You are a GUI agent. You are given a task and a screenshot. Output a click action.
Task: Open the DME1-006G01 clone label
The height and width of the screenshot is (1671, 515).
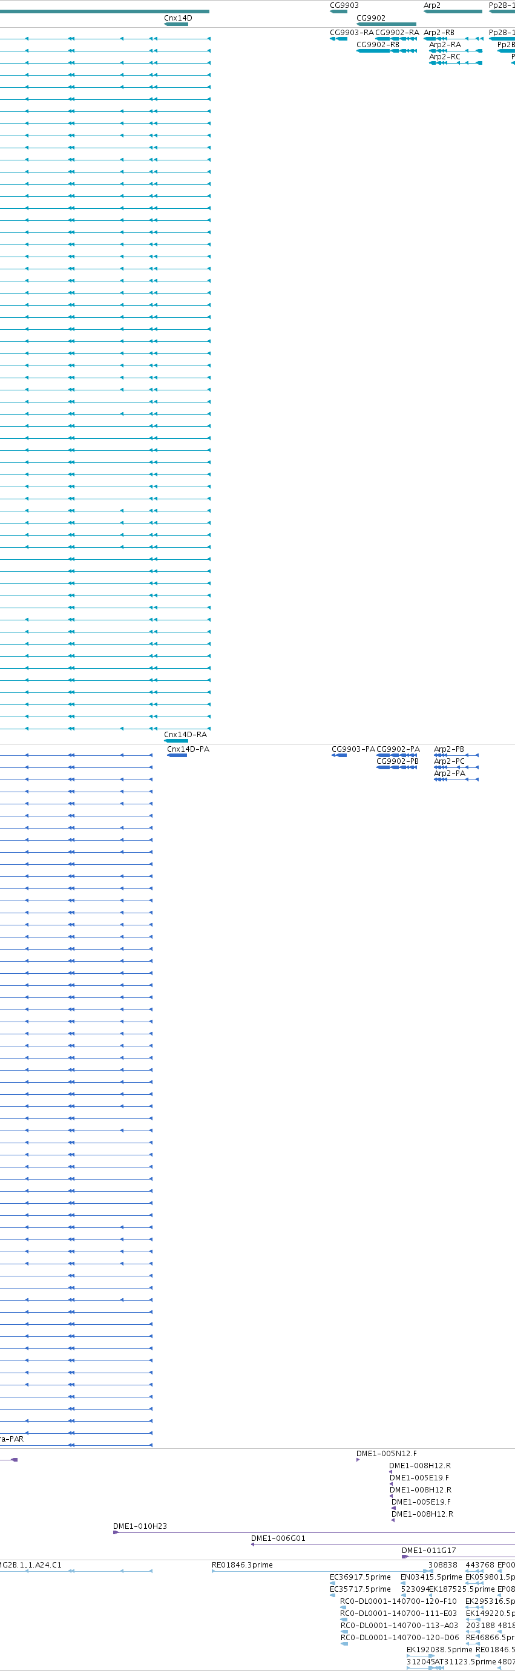pos(278,1538)
